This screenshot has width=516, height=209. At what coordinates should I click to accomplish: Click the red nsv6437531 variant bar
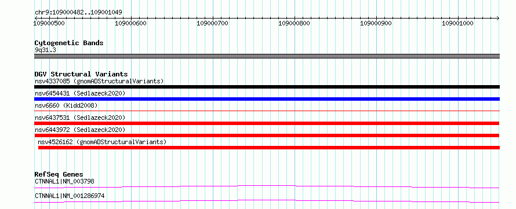(267, 123)
